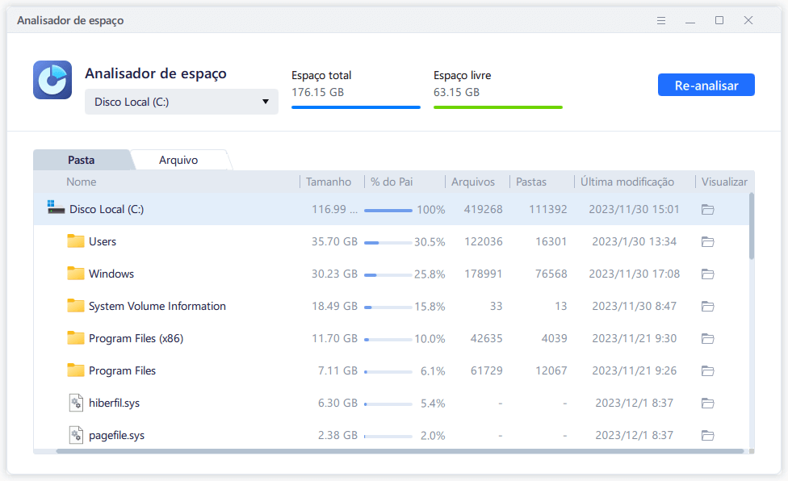Image resolution: width=788 pixels, height=481 pixels.
Task: Sort by the Nome column header
Action: pyautogui.click(x=82, y=182)
